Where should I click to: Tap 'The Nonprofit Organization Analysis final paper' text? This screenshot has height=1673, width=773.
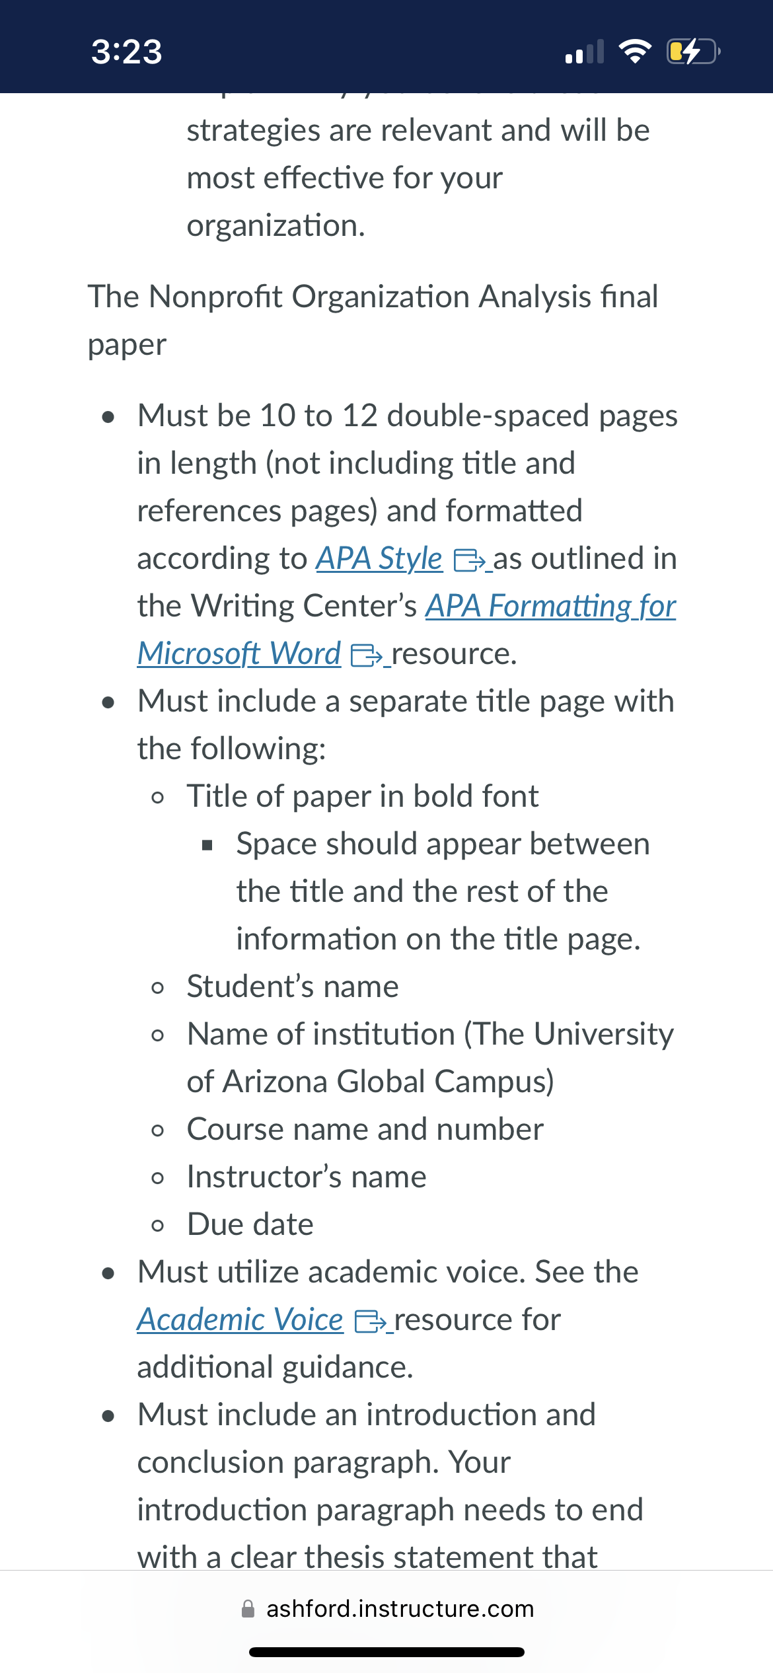click(373, 320)
